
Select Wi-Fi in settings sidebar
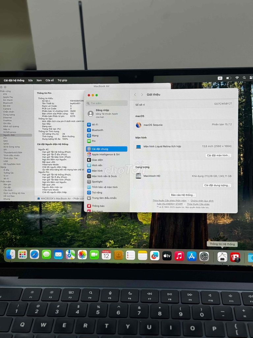107,124
